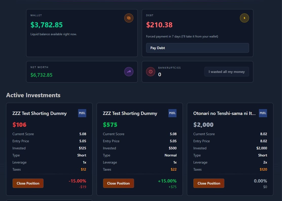The width and height of the screenshot is (282, 201).
Task: Click the 2x leverage value
Action: tap(265, 162)
